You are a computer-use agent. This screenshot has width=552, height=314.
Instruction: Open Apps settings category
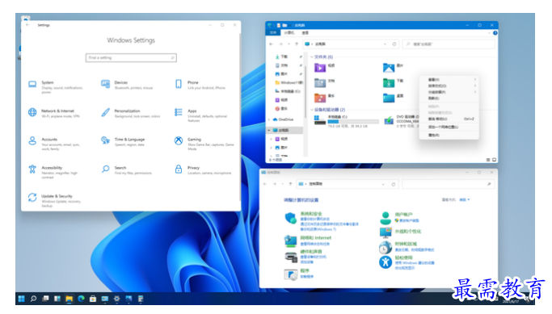point(200,115)
